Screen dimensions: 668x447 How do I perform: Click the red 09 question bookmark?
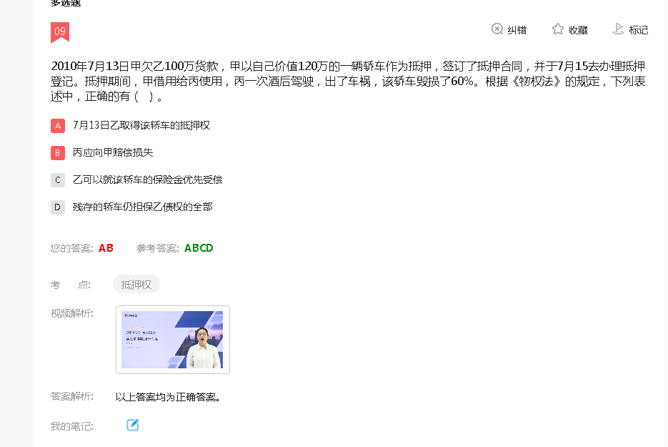[x=60, y=32]
